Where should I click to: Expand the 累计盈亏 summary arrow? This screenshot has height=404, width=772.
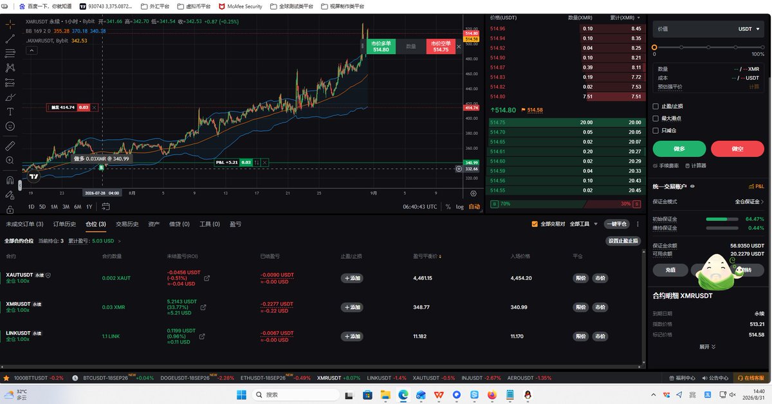(120, 241)
